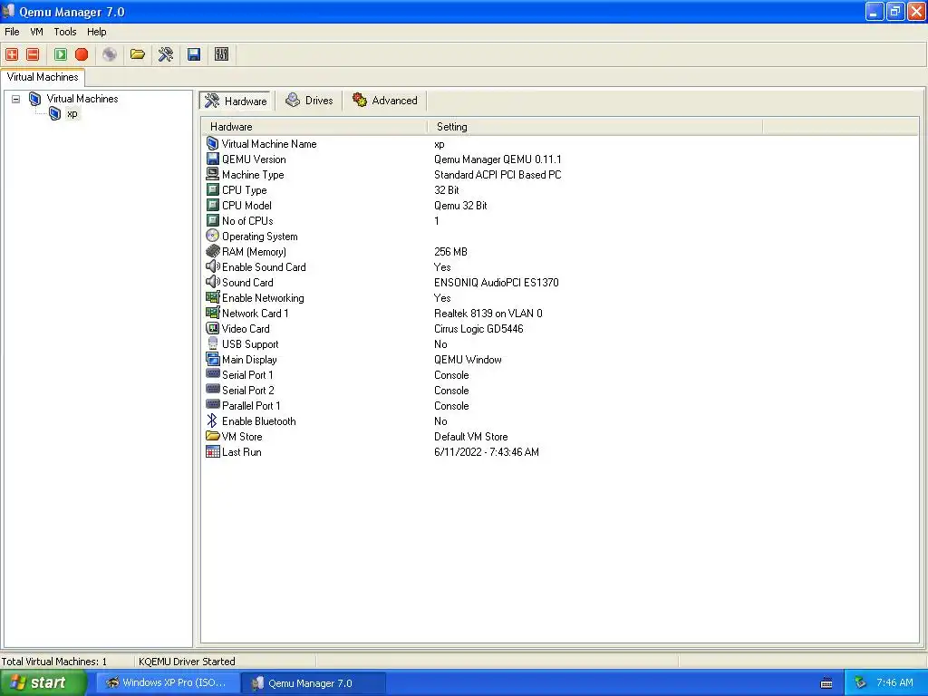Click Qemu Manager 7.0 taskbar button

coord(314,683)
